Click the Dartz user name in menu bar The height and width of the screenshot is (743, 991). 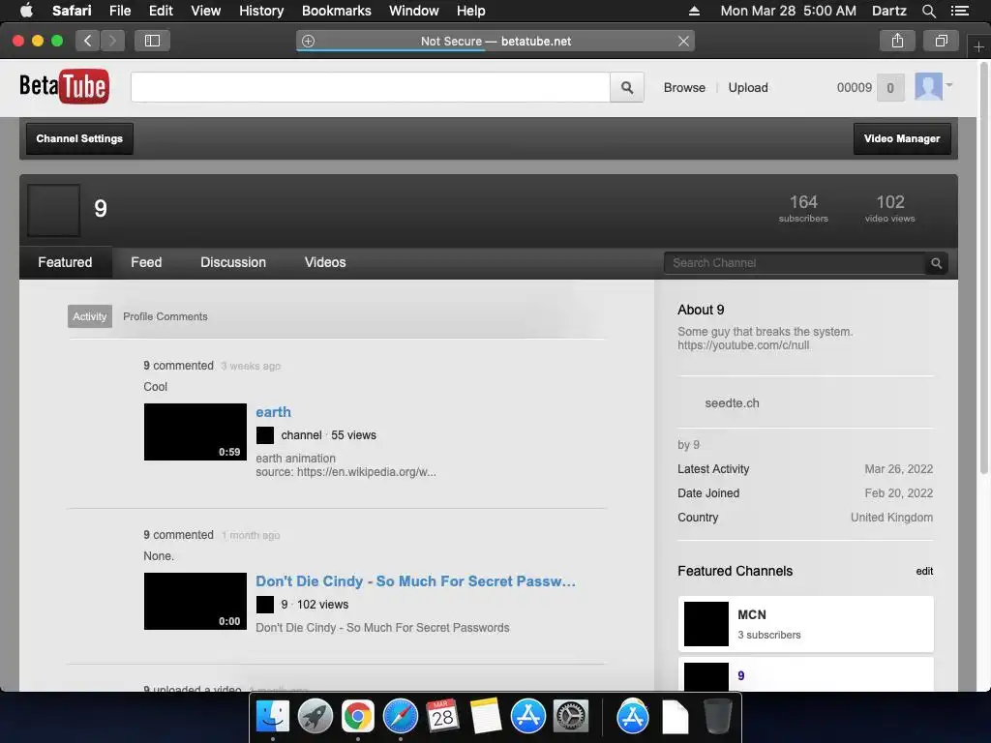pos(888,11)
